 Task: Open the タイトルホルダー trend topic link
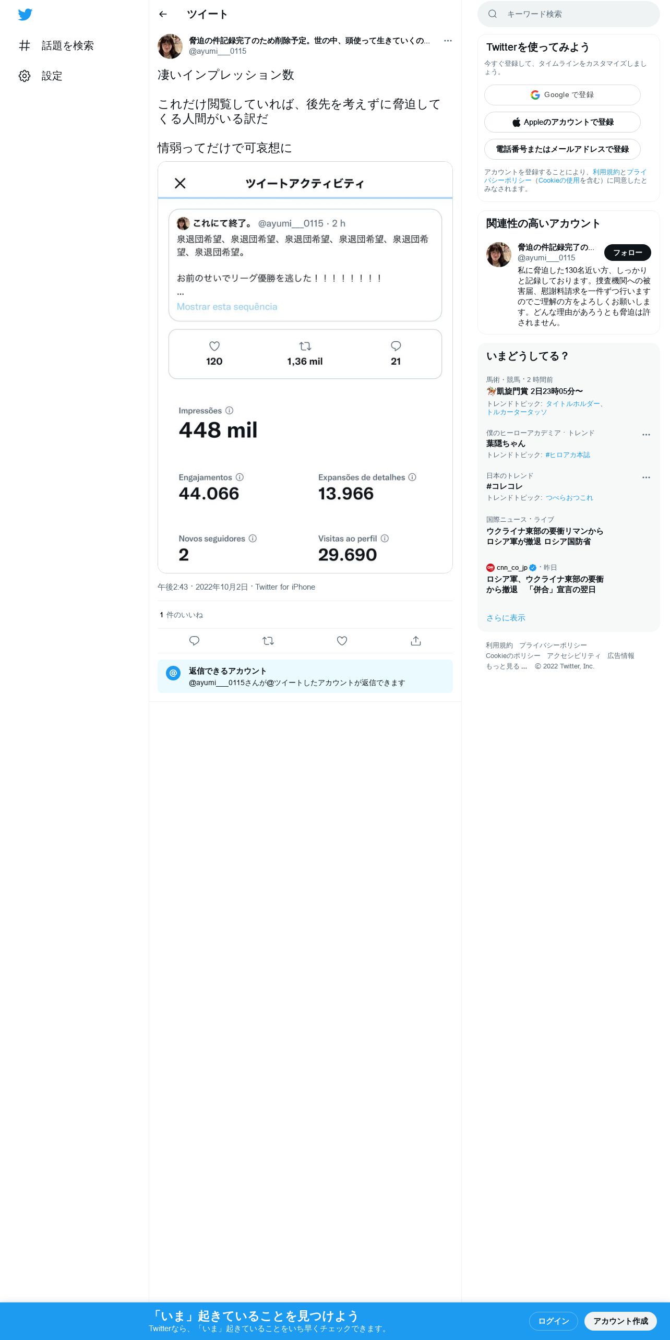pyautogui.click(x=573, y=404)
